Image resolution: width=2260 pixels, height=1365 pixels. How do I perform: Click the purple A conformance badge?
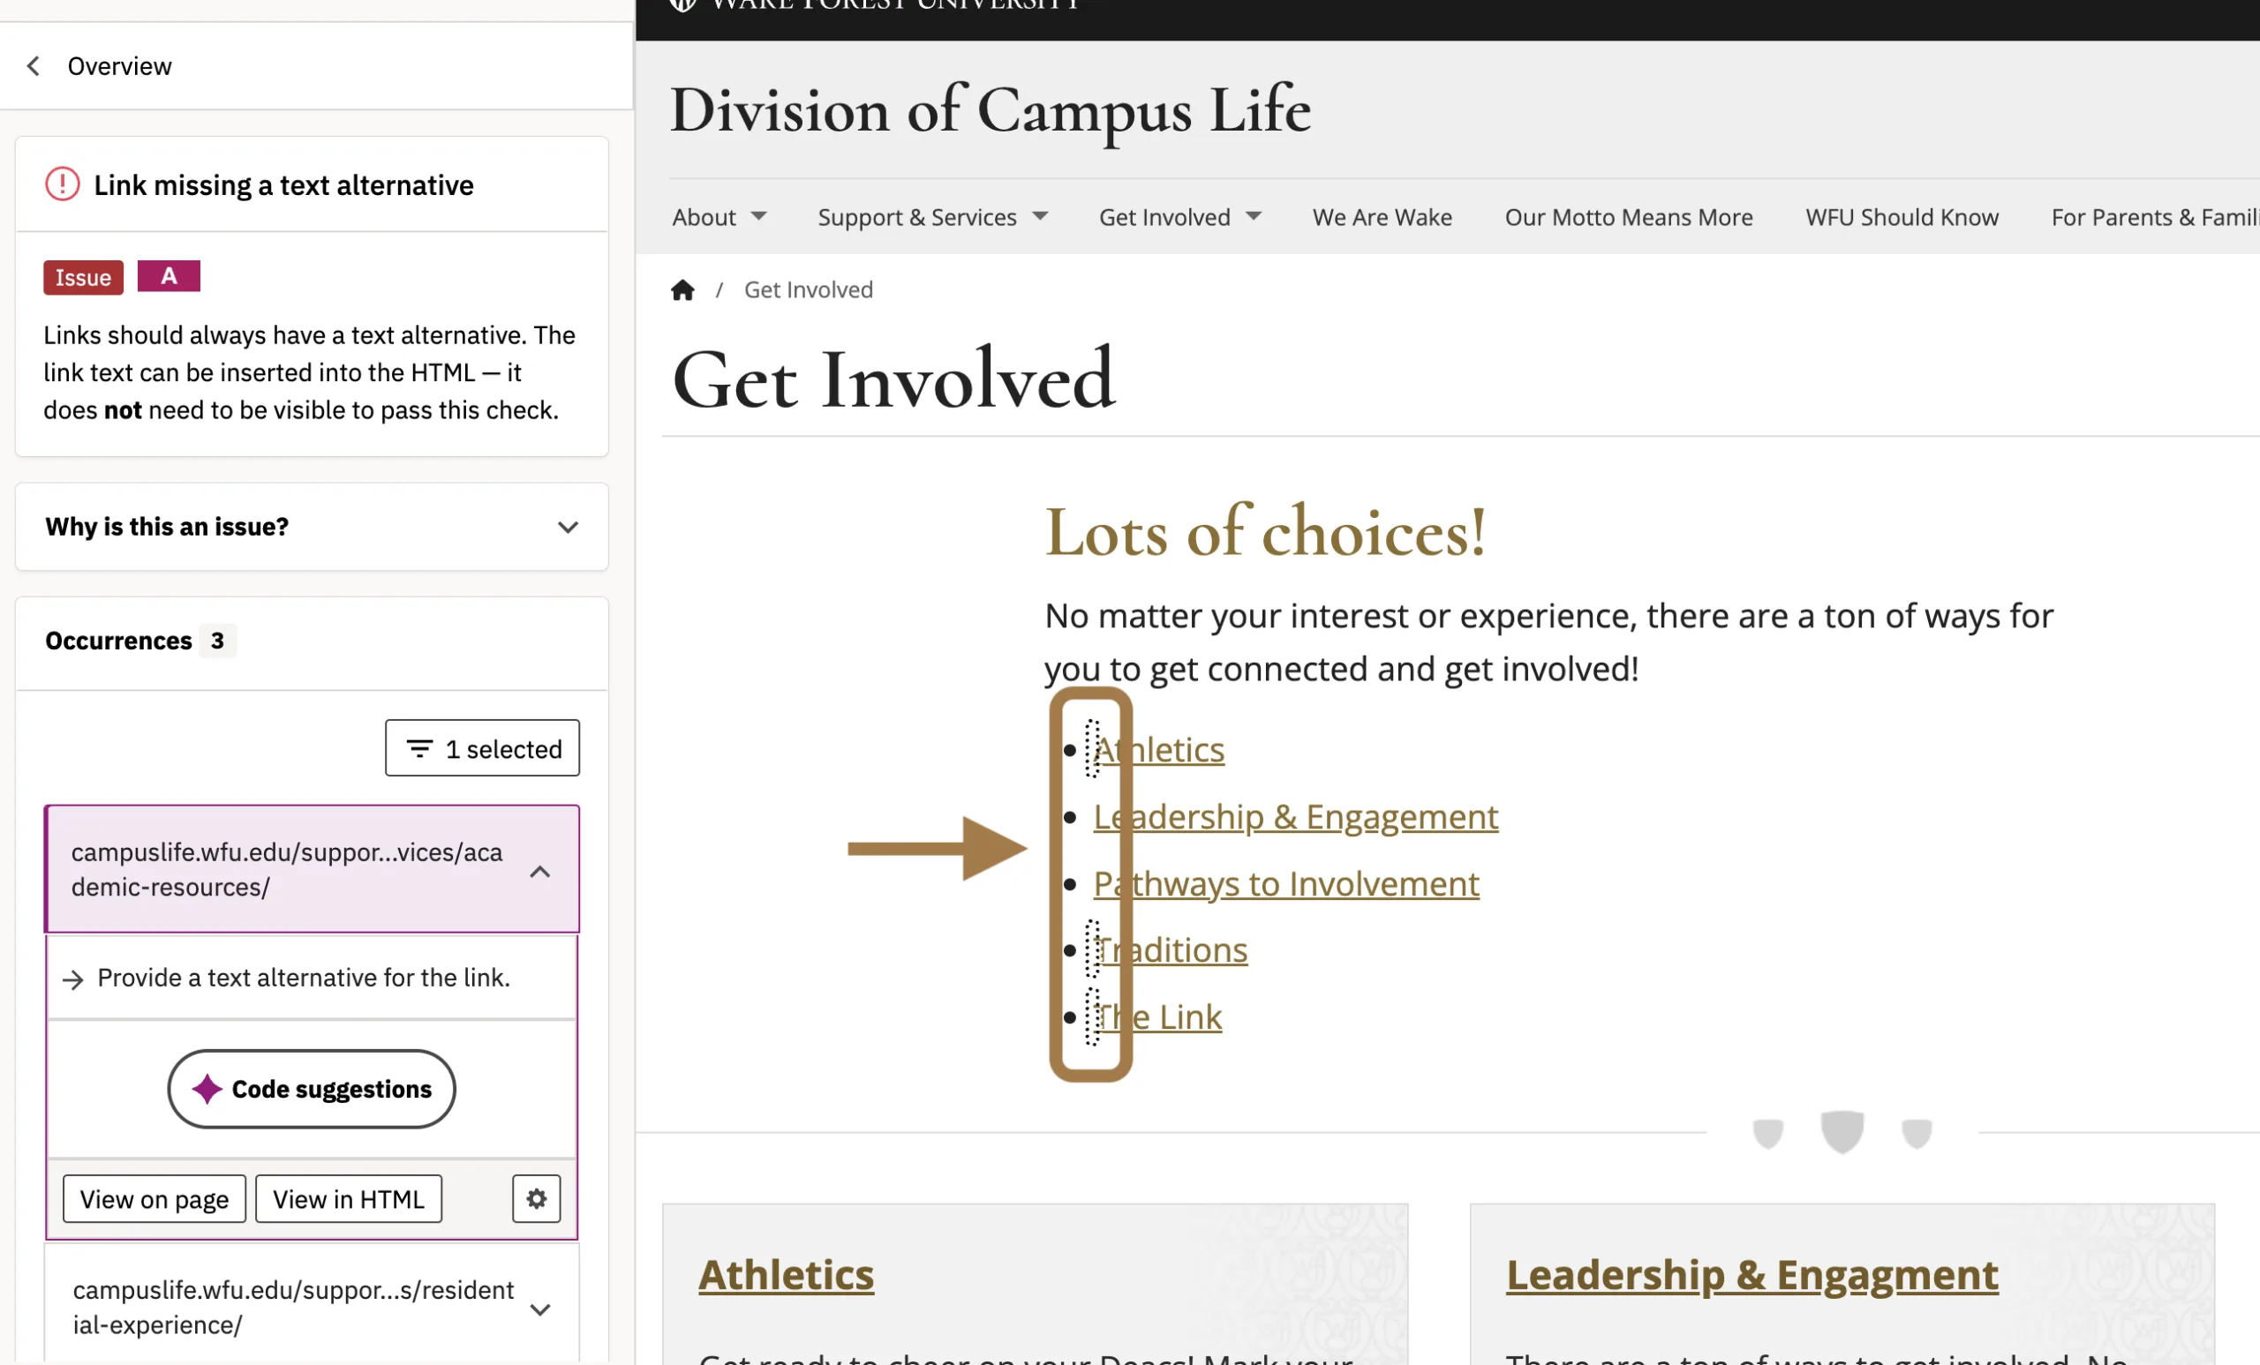point(169,276)
